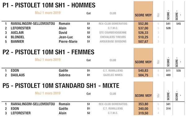The width and height of the screenshot is (186, 117).
Task: Click the Cat column header in P2 table
Action: (88, 60)
